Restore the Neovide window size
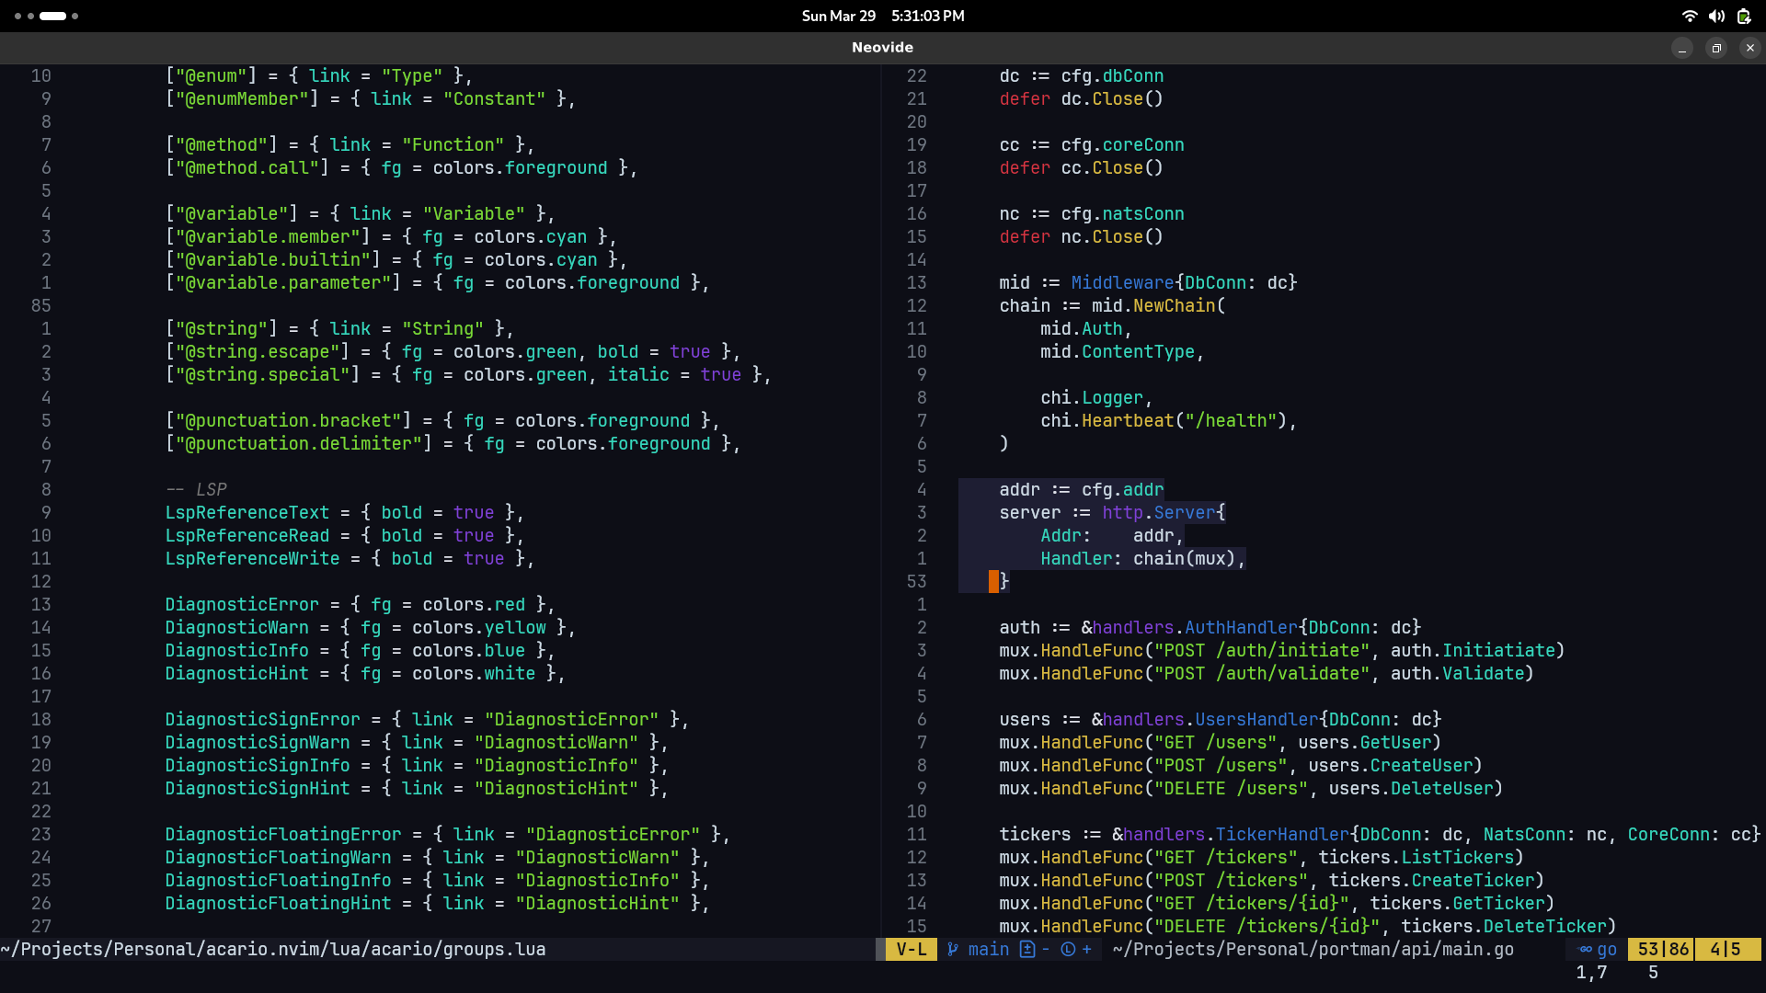 pyautogui.click(x=1716, y=48)
